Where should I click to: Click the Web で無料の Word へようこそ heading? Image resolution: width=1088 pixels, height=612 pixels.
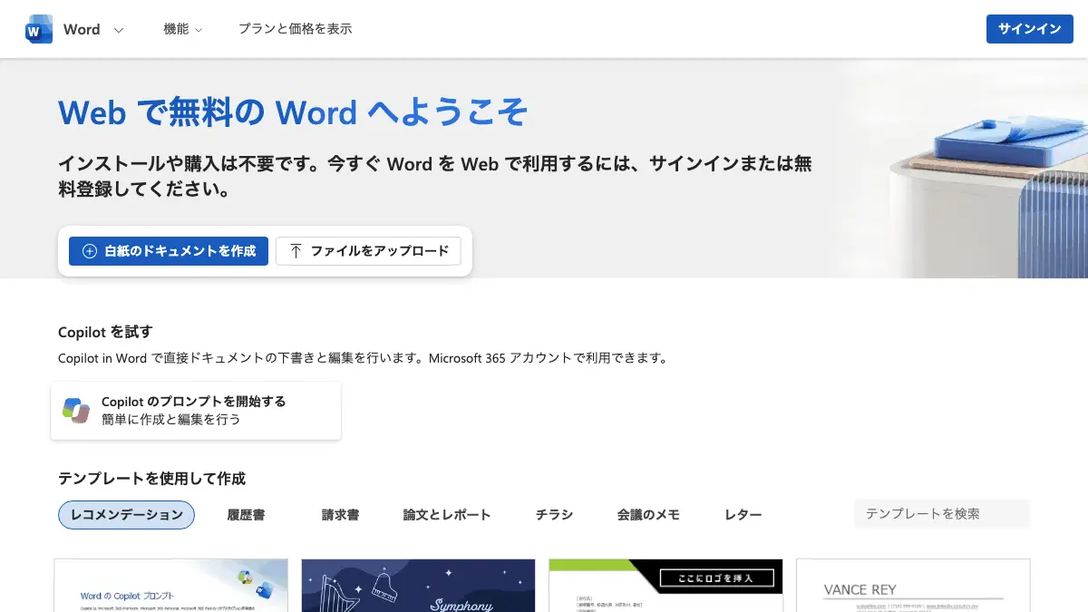(293, 112)
